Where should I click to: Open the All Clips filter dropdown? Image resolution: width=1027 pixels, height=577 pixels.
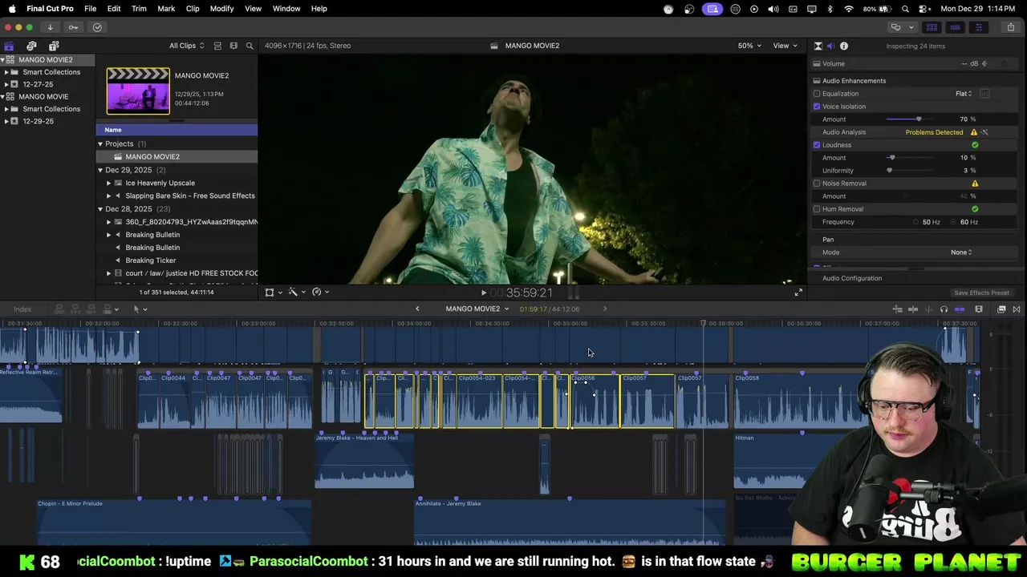186,46
